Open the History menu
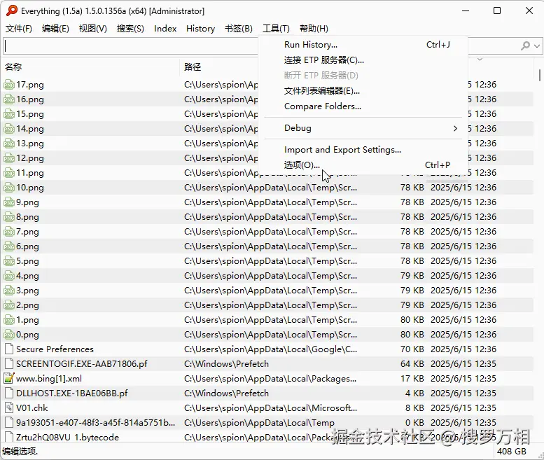 200,29
